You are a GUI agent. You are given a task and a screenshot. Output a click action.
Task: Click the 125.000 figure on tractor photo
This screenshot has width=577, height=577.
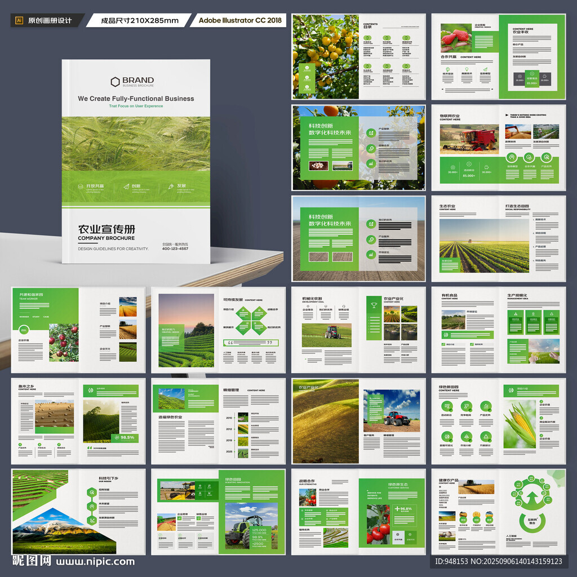[x=259, y=530]
